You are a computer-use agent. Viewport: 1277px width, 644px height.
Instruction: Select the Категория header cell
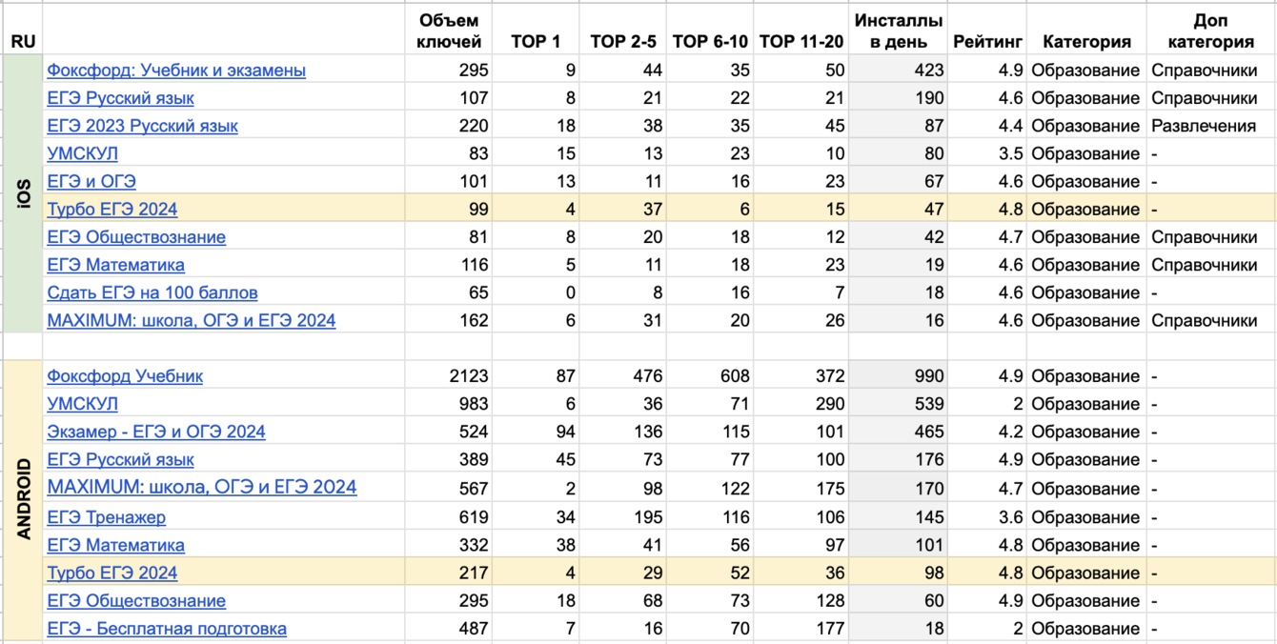pos(1086,41)
